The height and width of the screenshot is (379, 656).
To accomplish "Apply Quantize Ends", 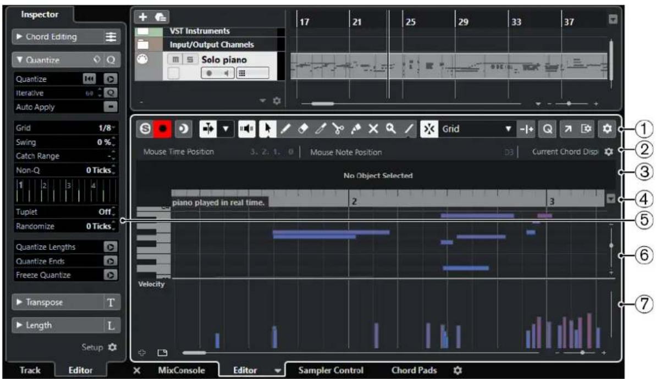I will click(x=111, y=261).
